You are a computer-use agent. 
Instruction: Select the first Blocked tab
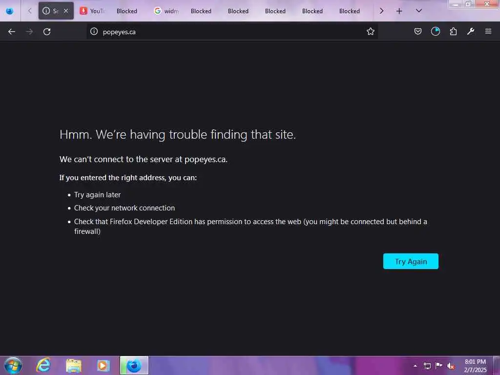click(126, 11)
